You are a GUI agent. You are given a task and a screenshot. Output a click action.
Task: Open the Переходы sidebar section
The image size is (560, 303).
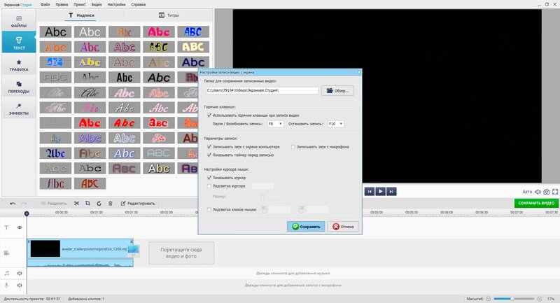pyautogui.click(x=19, y=87)
